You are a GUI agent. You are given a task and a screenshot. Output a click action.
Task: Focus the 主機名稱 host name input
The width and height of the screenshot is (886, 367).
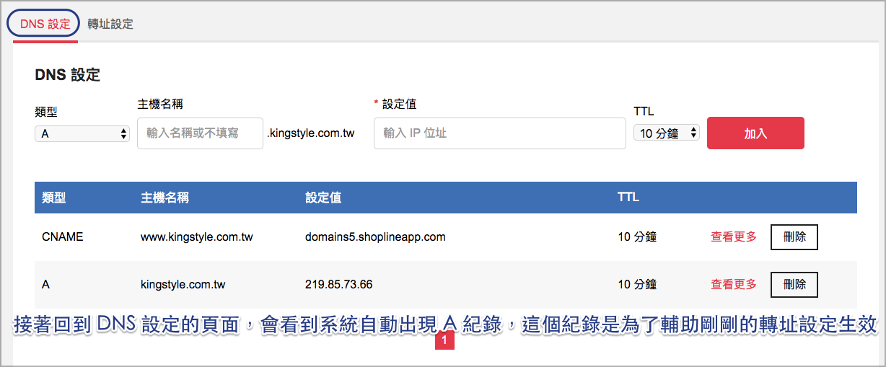pyautogui.click(x=200, y=133)
